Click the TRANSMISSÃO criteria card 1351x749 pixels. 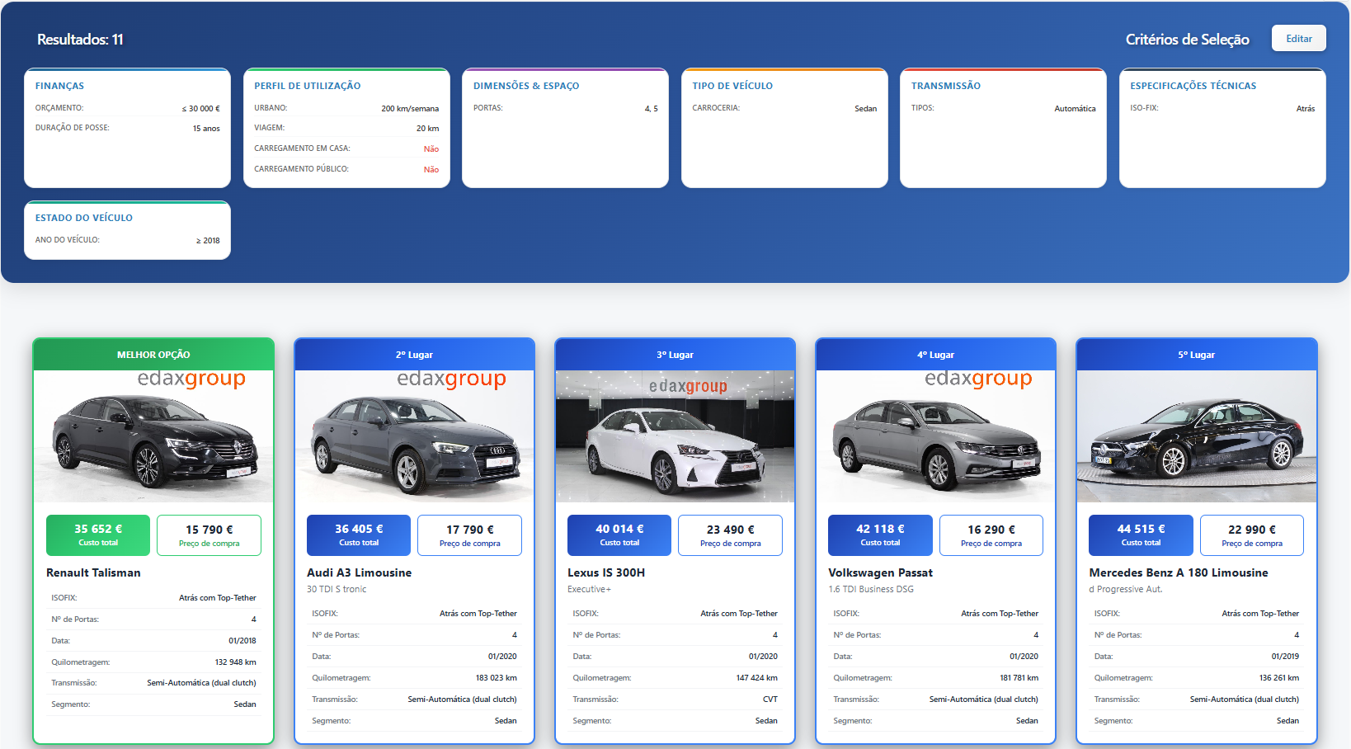1003,128
